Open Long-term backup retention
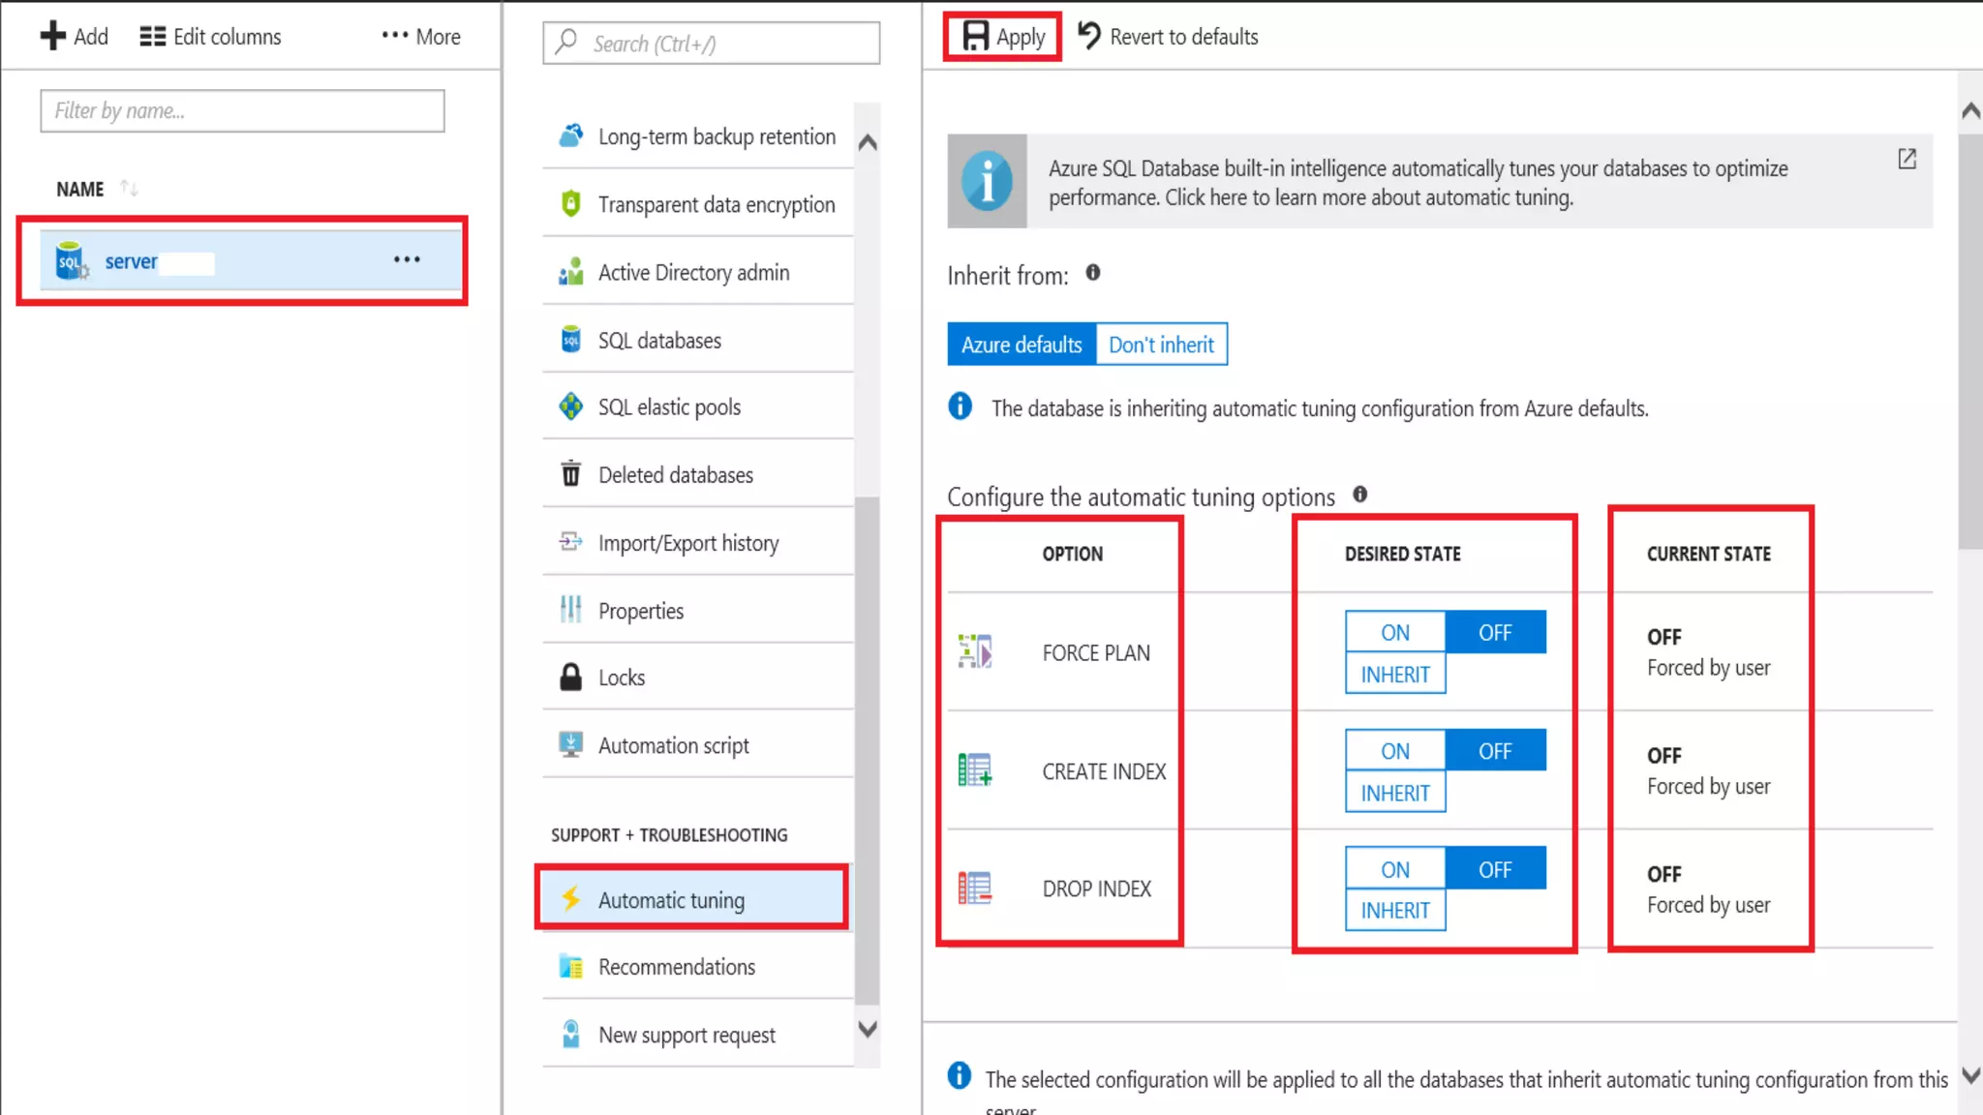 pos(697,136)
